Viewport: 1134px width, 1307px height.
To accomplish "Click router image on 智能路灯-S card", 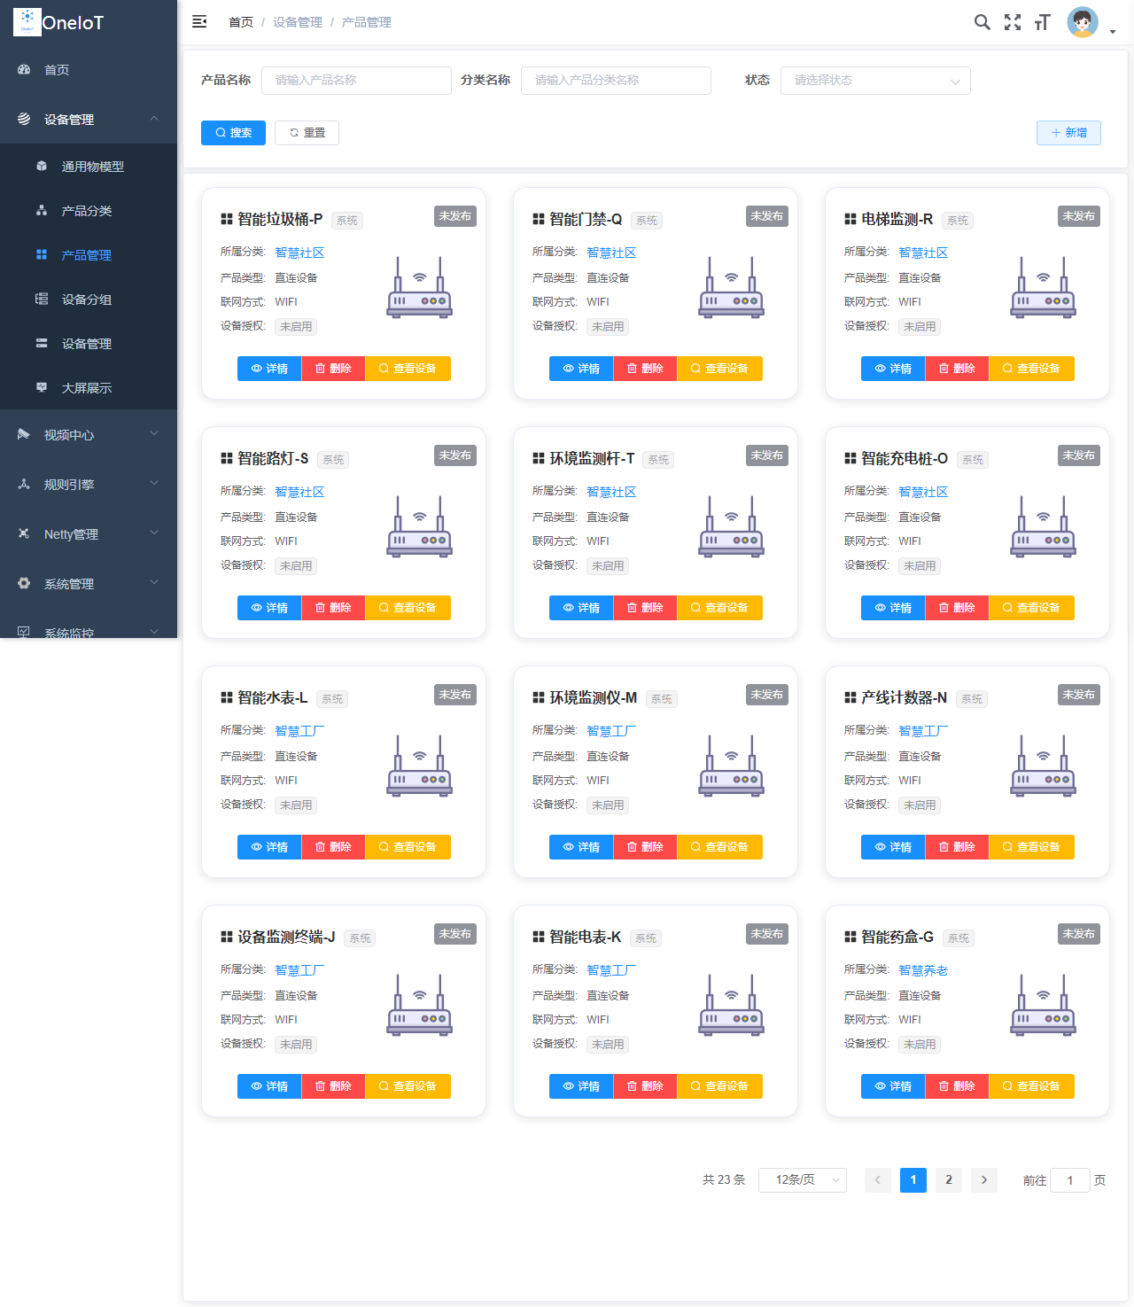I will point(420,526).
